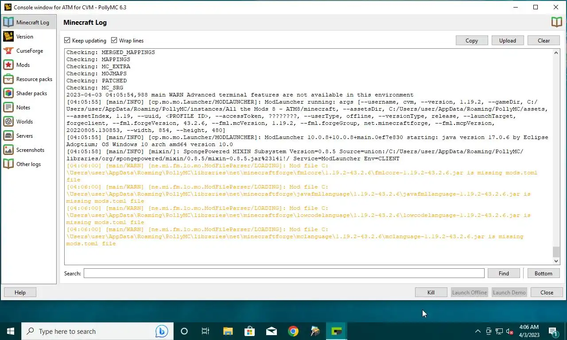View the Screenshots page
Image resolution: width=567 pixels, height=340 pixels.
click(29, 150)
